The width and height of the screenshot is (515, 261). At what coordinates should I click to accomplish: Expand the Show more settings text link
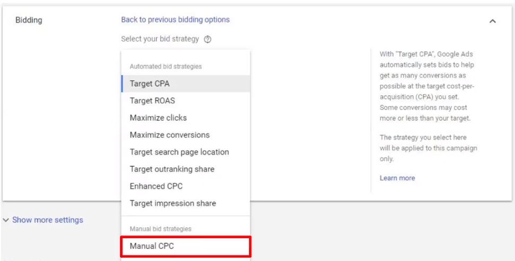tap(48, 220)
